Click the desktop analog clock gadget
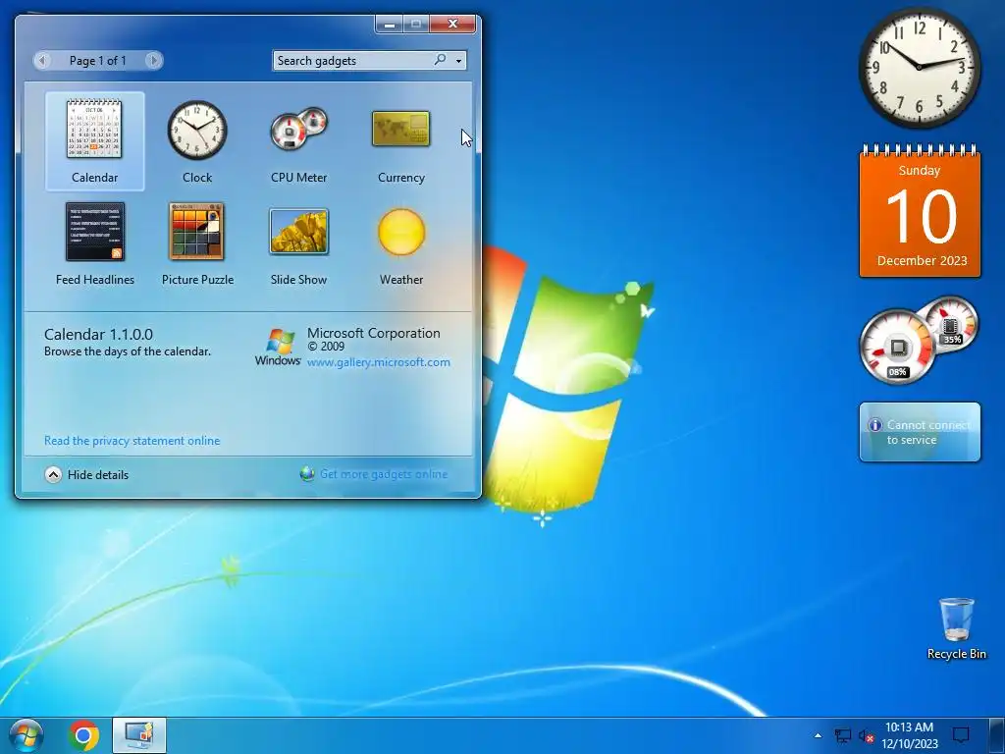This screenshot has width=1005, height=754. pyautogui.click(x=919, y=68)
